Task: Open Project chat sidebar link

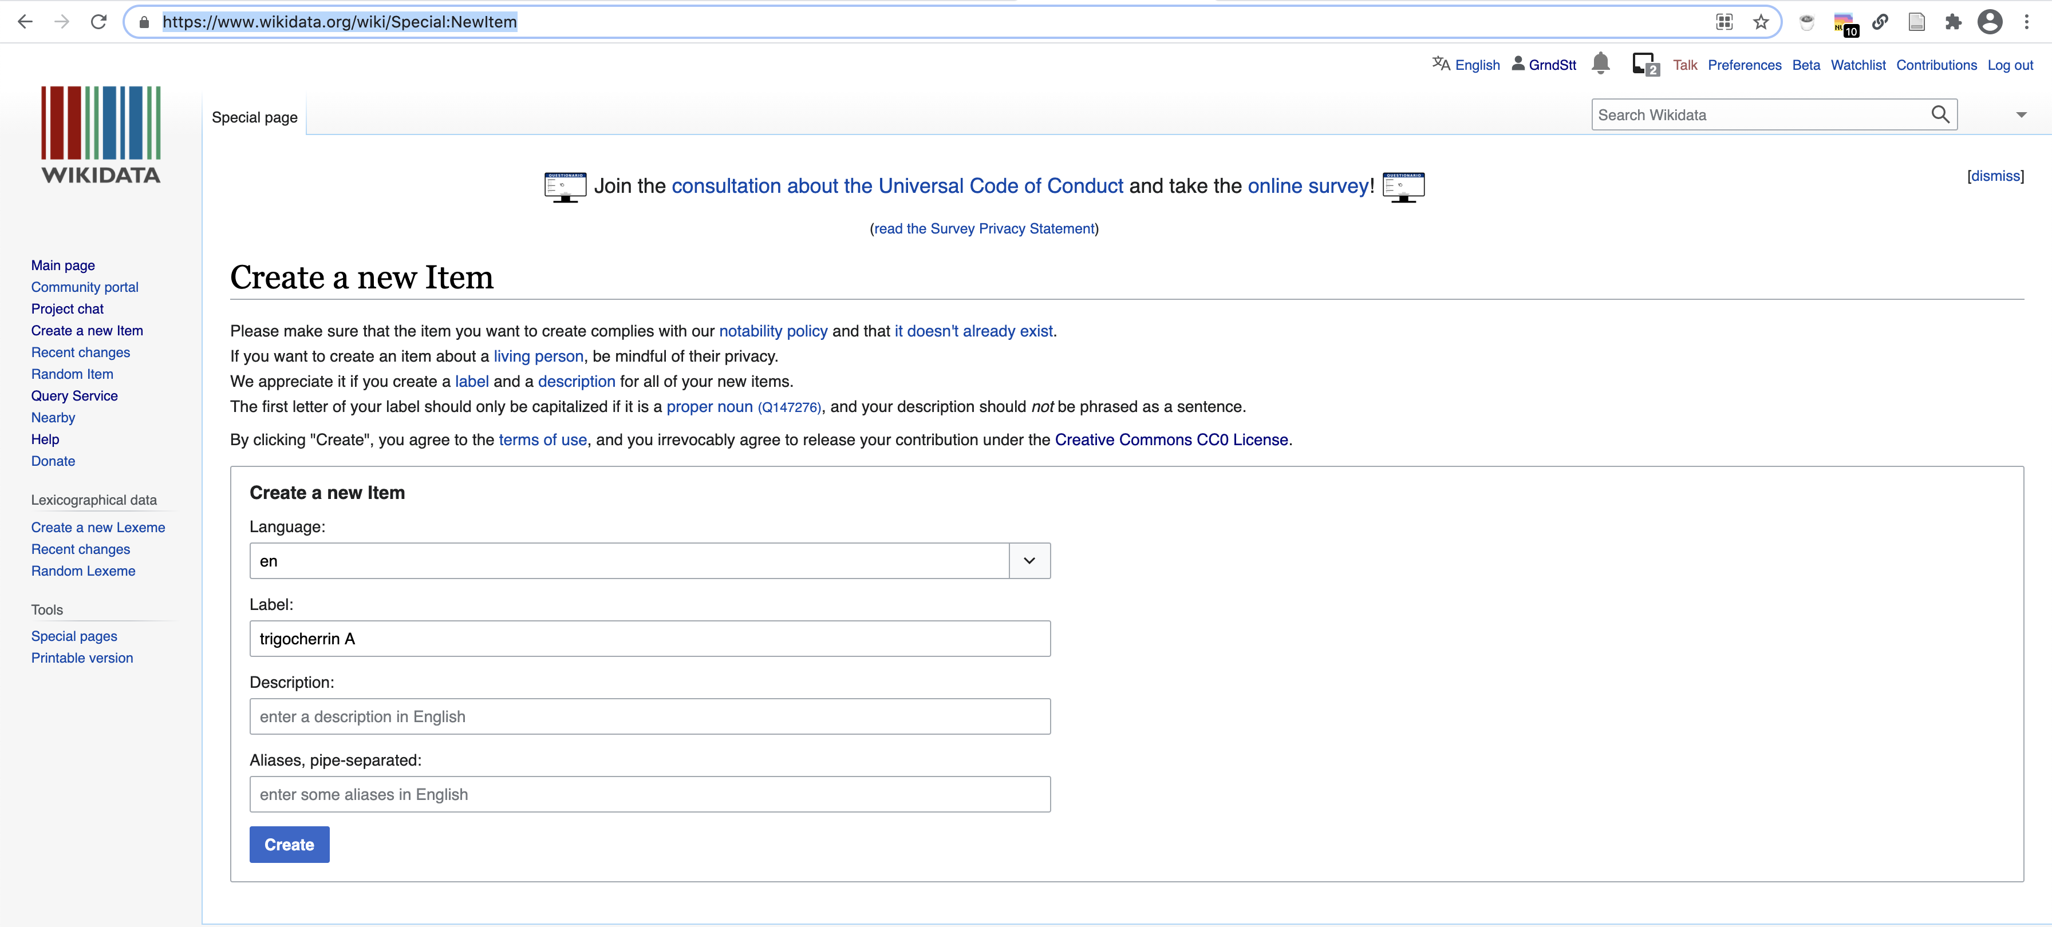Action: 67,309
